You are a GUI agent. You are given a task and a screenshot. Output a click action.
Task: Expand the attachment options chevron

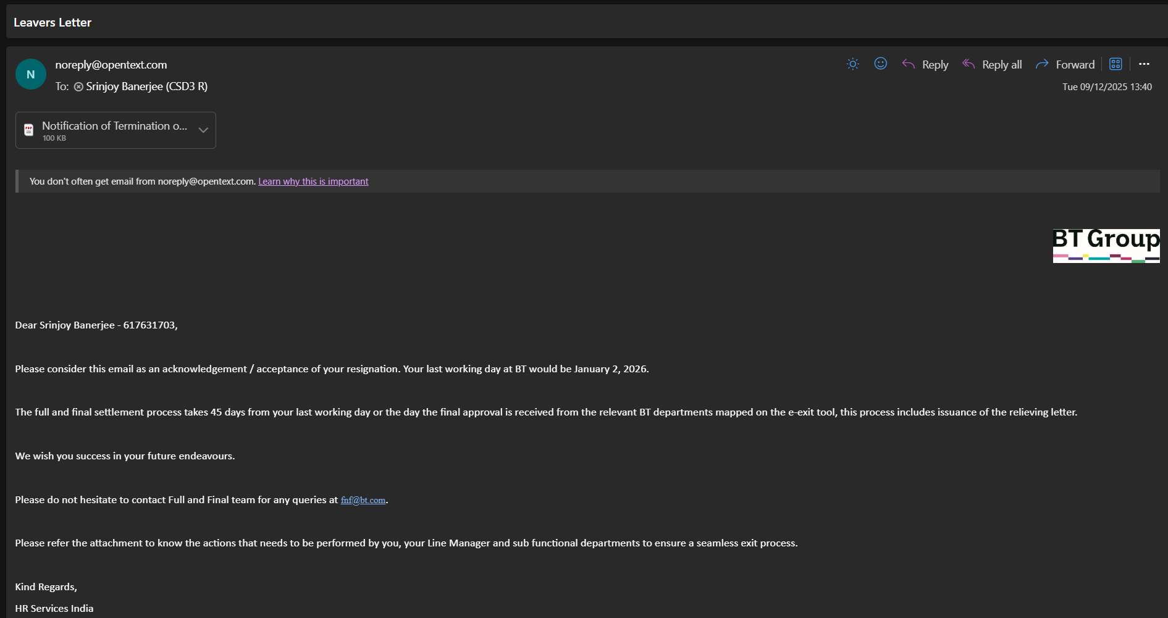[203, 130]
